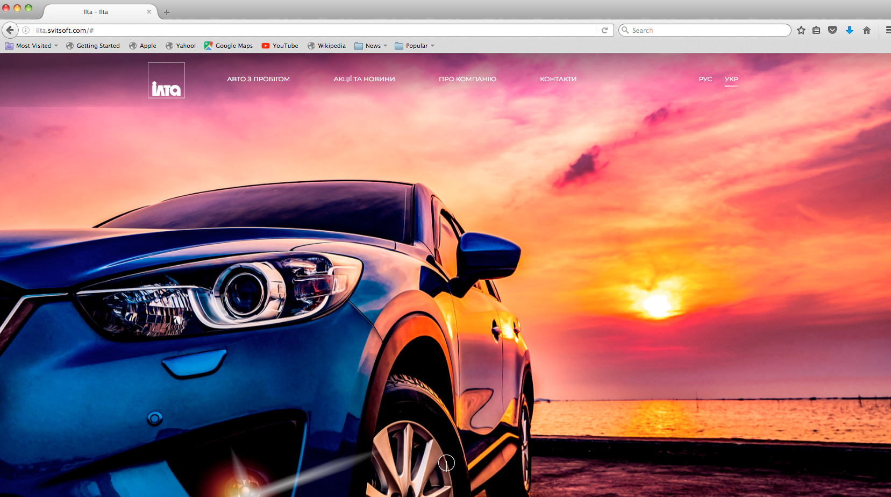Focus the URL address field

[315, 30]
